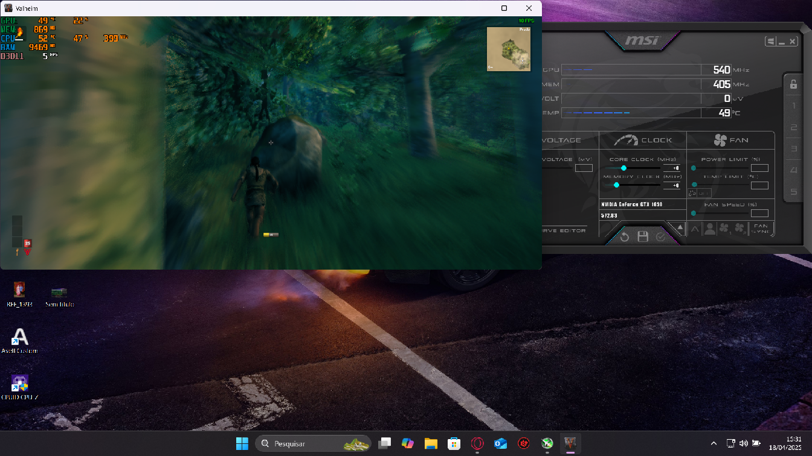
Task: Click the 572.83 driver version text
Action: [x=609, y=215]
